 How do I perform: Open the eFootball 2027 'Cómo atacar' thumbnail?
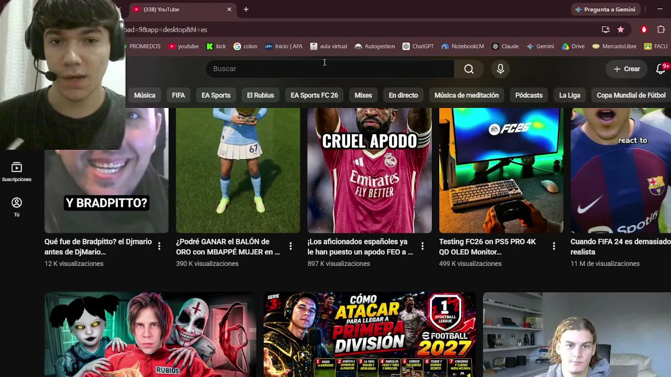tap(370, 335)
